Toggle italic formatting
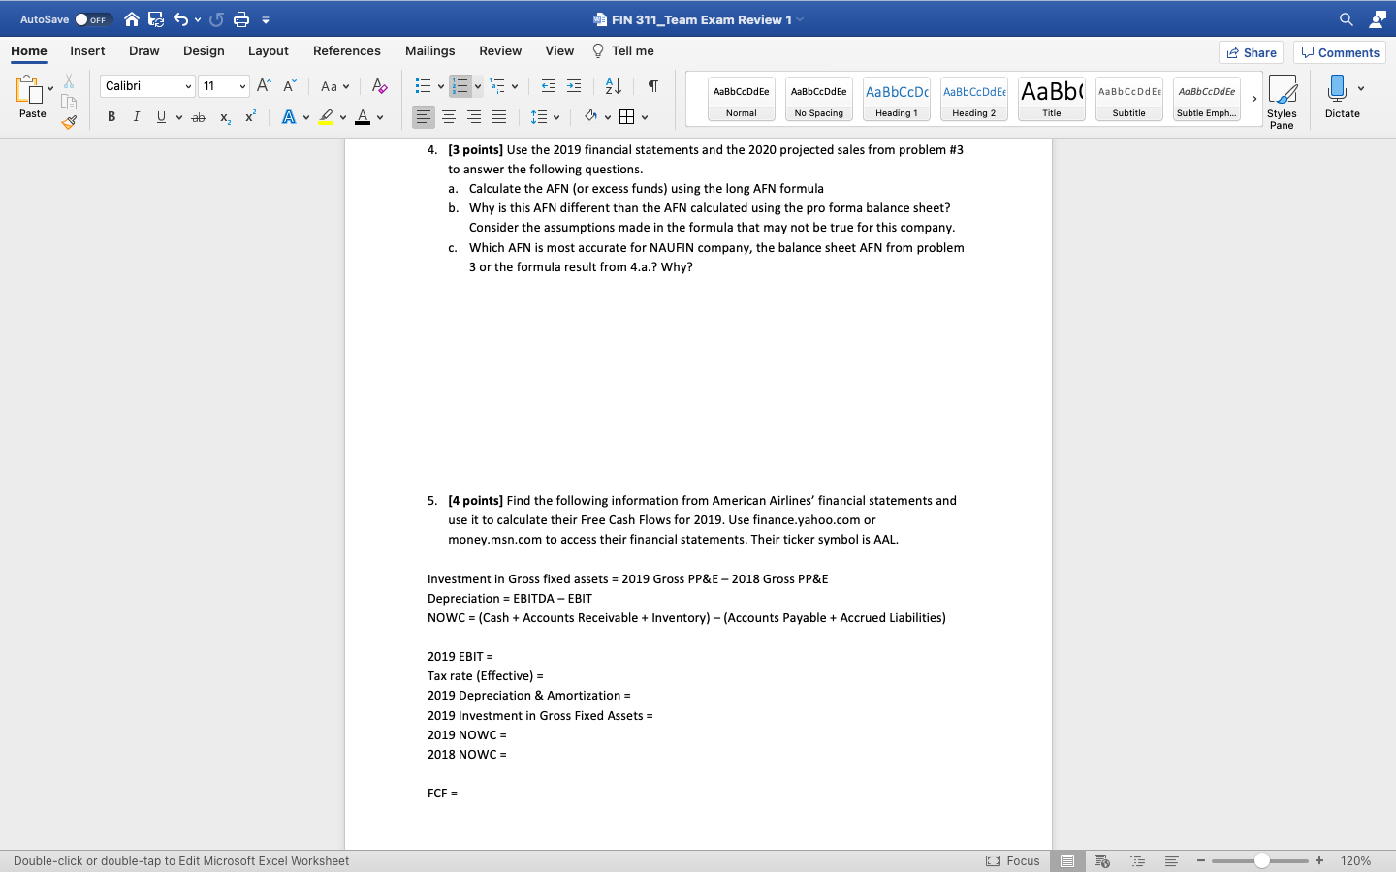 pyautogui.click(x=137, y=116)
